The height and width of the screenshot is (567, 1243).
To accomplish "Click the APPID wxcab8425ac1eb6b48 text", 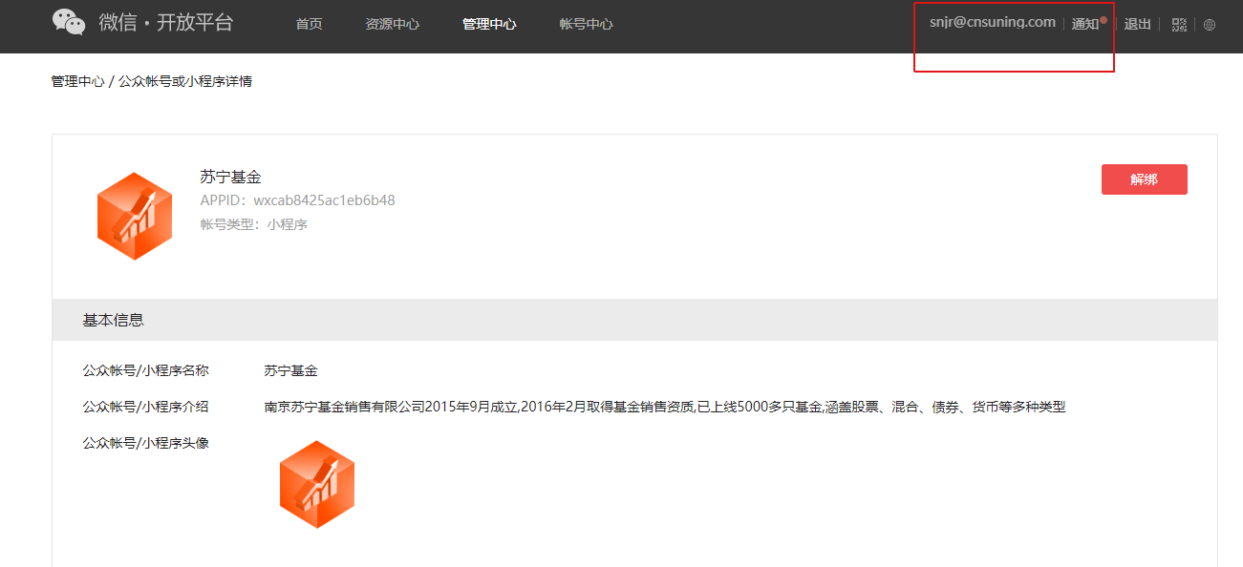I will coord(297,200).
